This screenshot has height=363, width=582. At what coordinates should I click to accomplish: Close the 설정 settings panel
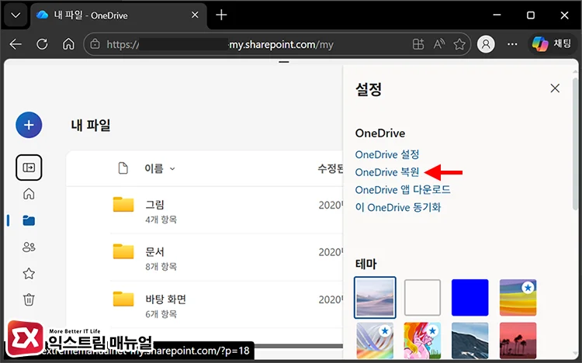pyautogui.click(x=555, y=88)
